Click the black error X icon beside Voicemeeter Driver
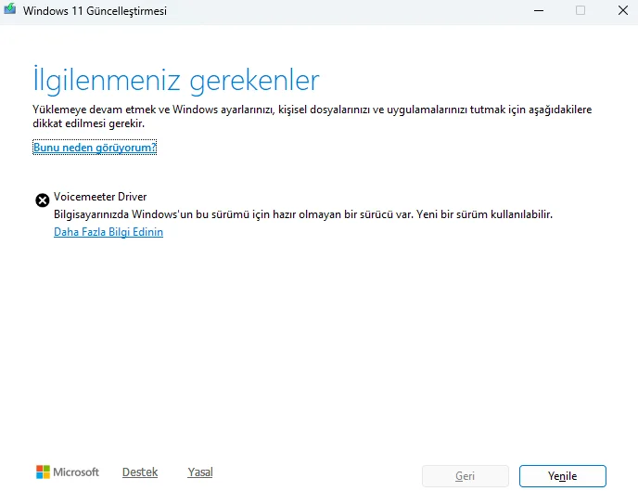This screenshot has height=504, width=638. (43, 200)
